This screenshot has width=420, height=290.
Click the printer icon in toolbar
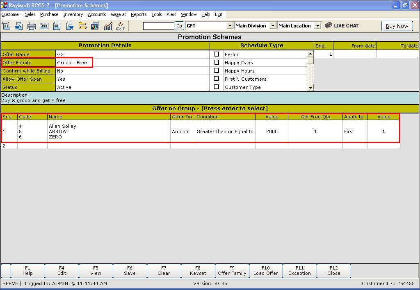pos(32,26)
